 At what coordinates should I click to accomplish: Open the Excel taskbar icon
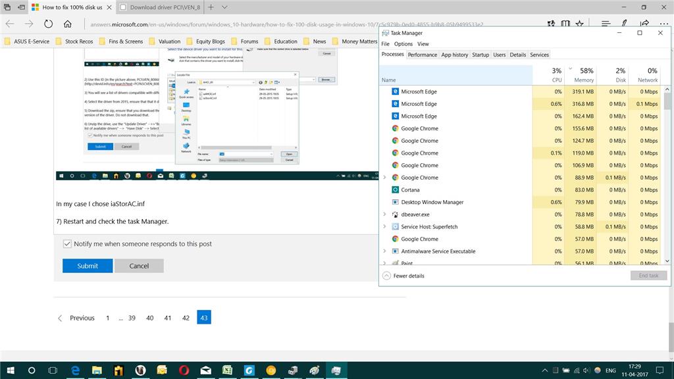pyautogui.click(x=227, y=370)
